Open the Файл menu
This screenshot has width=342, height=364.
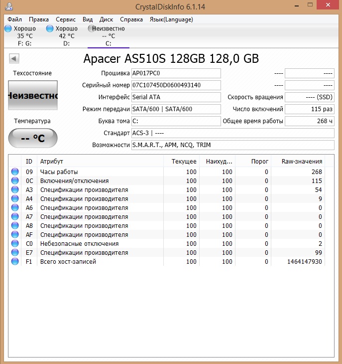pos(14,19)
